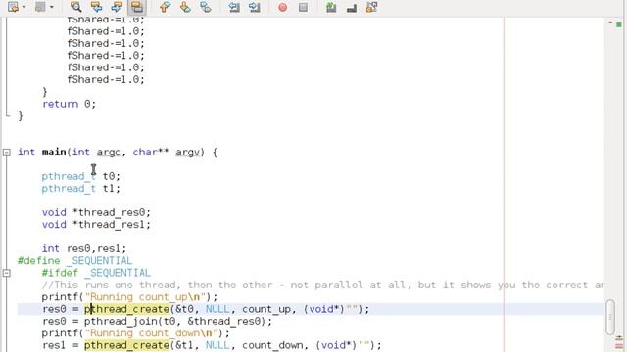Toggle Highlight Search toolbar button
Viewport: 627px width, 352px height.
(137, 7)
